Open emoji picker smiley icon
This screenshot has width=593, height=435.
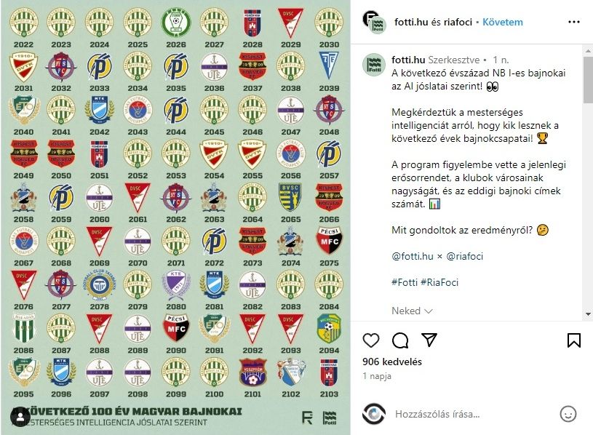568,414
